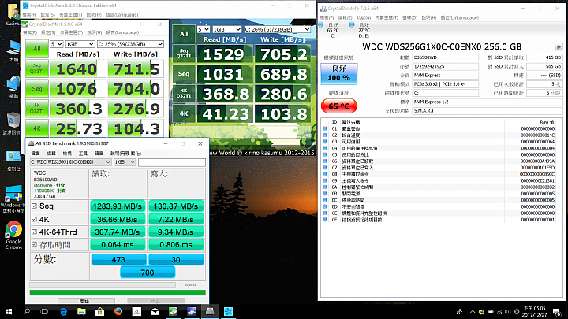Open Language menu in Shizuku Edition window

[121, 15]
